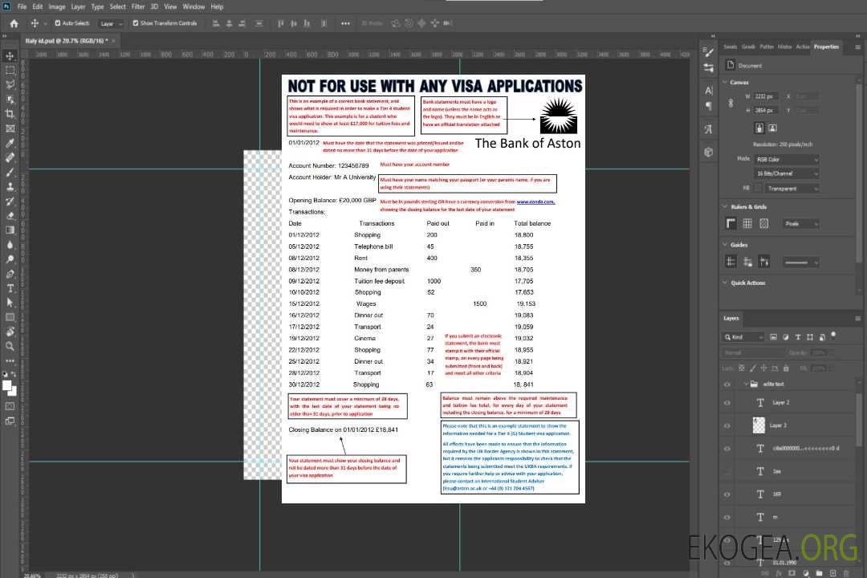Screen dimensions: 867x578
Task: Select the Zoom tool
Action: coord(10,346)
